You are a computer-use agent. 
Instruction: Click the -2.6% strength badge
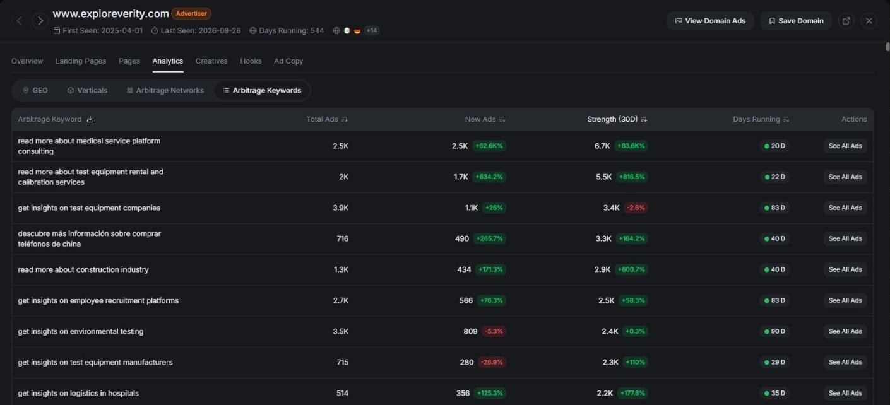[x=636, y=208]
